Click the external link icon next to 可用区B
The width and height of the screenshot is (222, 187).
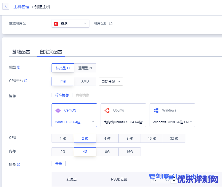click(111, 23)
